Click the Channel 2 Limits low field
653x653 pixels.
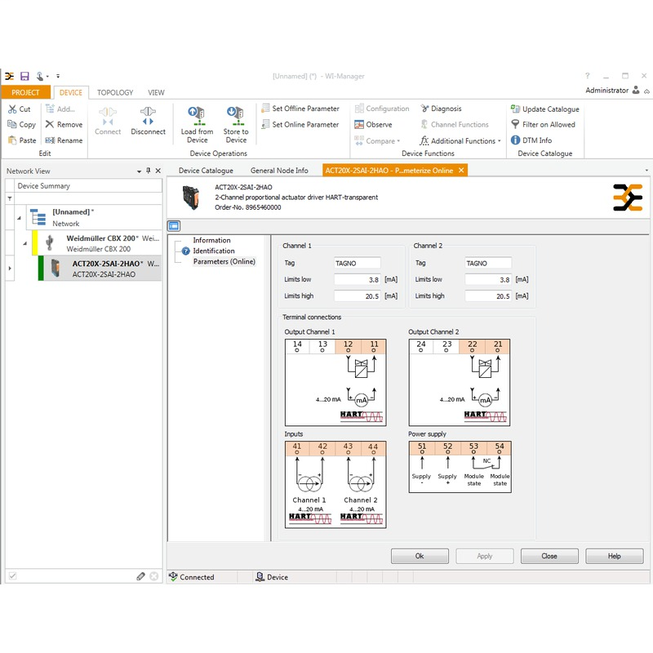pos(488,279)
